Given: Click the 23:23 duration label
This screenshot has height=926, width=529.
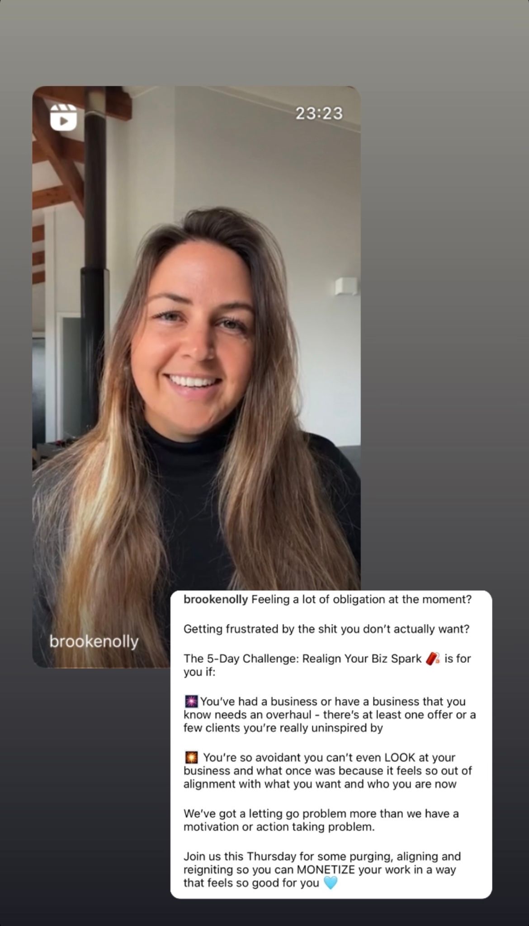Looking at the screenshot, I should coord(319,113).
